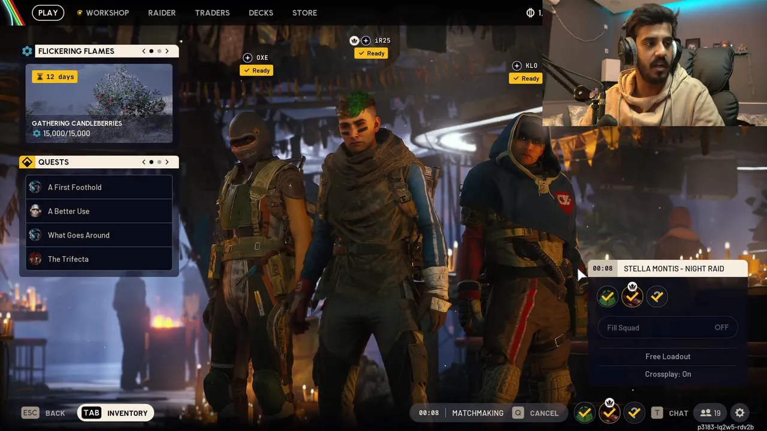This screenshot has width=767, height=431.
Task: Click the What Goes Around quest giver portrait
Action: pyautogui.click(x=35, y=235)
